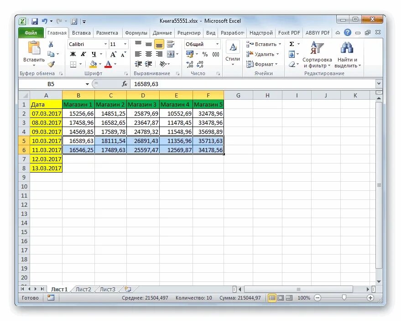The image size is (401, 321).
Task: Click the Clear eraser icon
Action: [292, 64]
